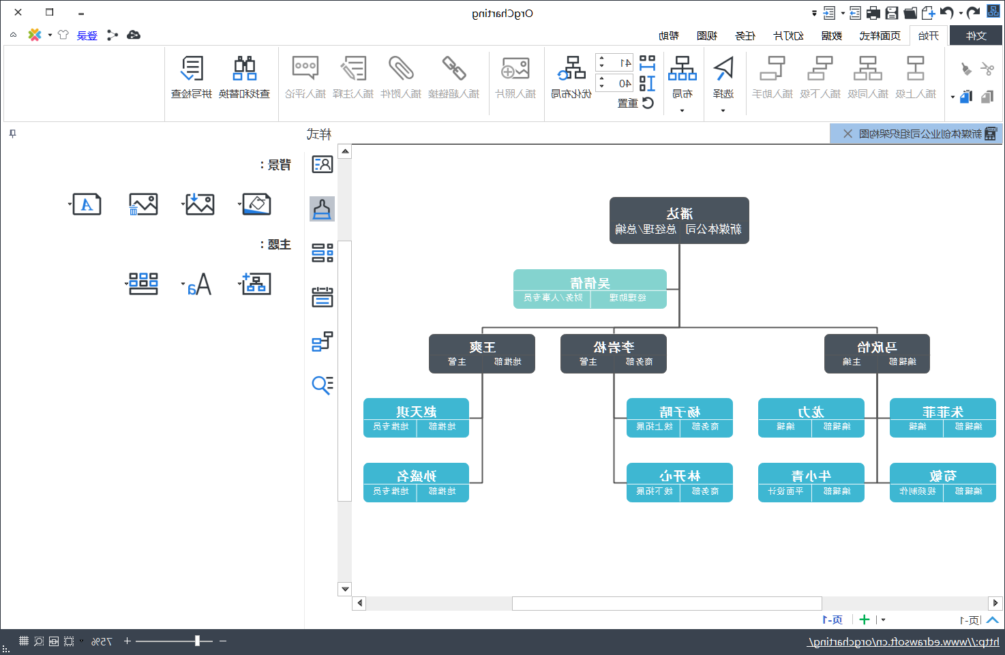Click the Login (登录) link

pos(87,35)
